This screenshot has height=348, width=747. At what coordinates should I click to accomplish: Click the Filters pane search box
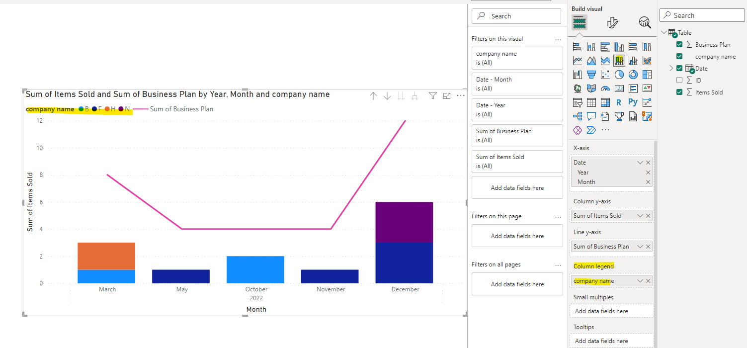tap(516, 16)
